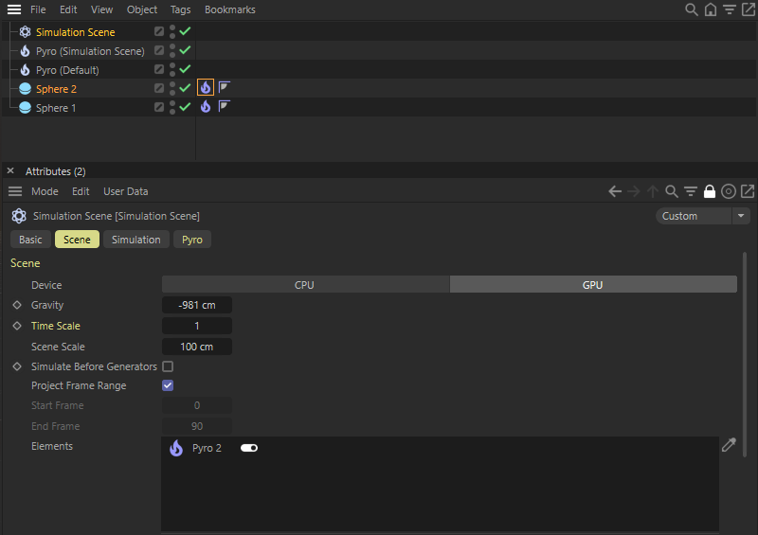Open Object Manager in new window icon
This screenshot has height=535, width=758.
tap(748, 9)
